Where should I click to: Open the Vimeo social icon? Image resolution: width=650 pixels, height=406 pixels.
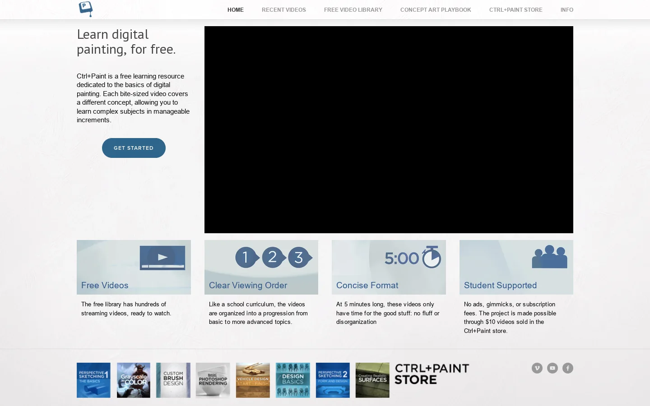(x=537, y=368)
